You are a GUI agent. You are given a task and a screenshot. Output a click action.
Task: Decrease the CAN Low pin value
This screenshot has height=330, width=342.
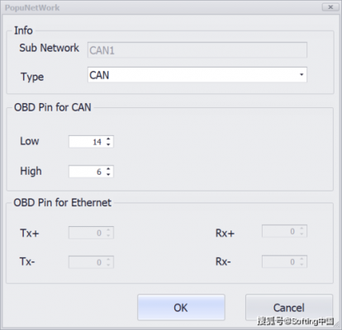[108, 144]
